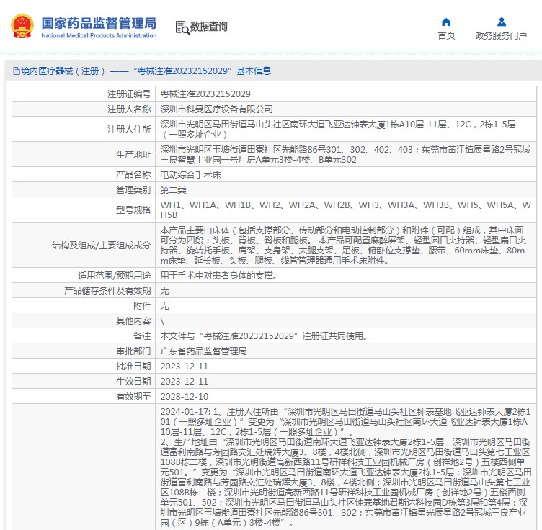Screen dimensions: 542x530
Task: Click the 注册人住所 address value text
Action: [338, 129]
